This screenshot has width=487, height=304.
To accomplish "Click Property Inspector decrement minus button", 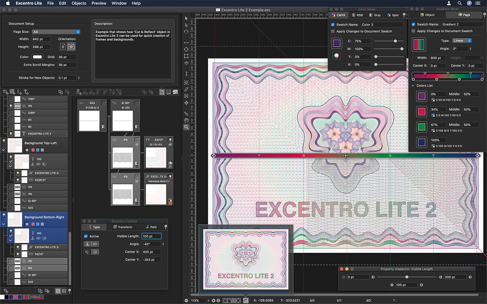I will coord(392,285).
